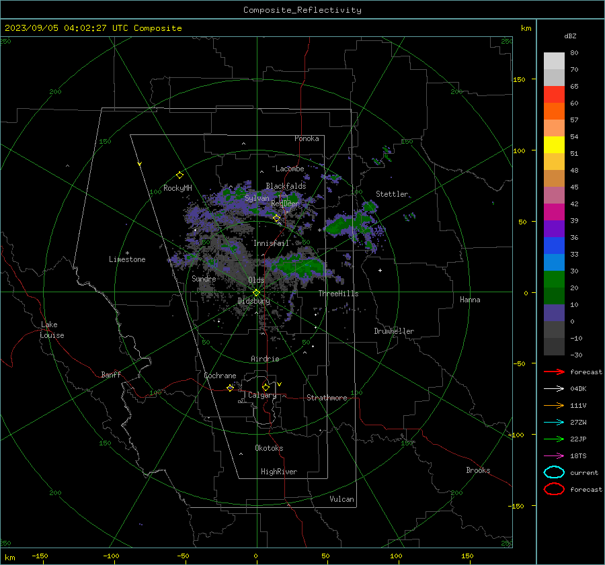Click the Lake Louise label

52,330
